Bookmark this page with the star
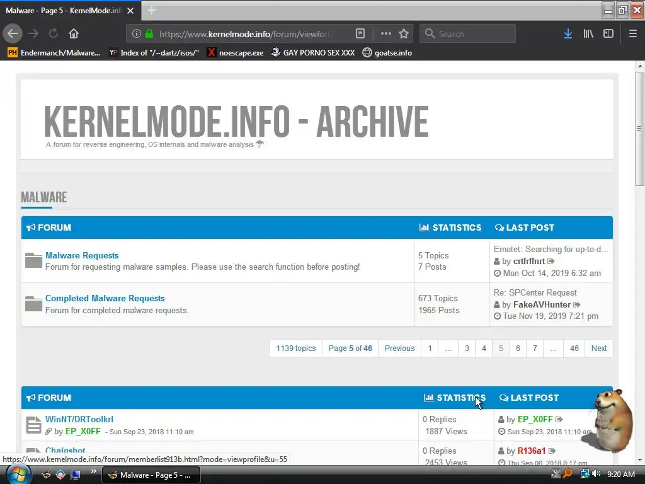This screenshot has width=645, height=484. [404, 34]
